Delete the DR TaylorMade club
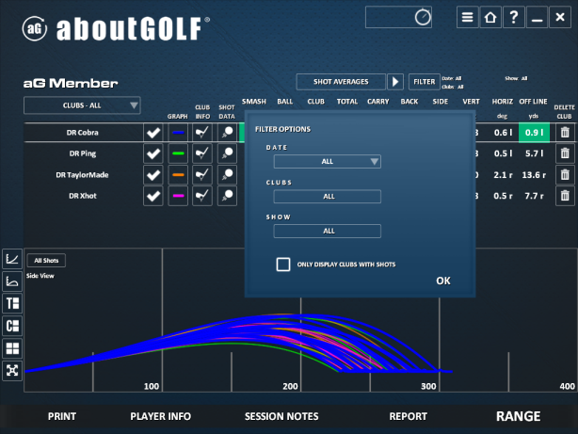This screenshot has width=578, height=434. tap(565, 175)
